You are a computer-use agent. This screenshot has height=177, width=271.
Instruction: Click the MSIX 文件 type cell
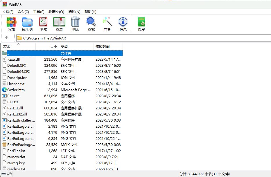click(x=69, y=145)
